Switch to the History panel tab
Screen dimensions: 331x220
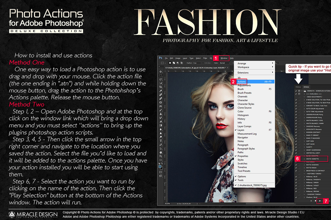[x=298, y=87]
